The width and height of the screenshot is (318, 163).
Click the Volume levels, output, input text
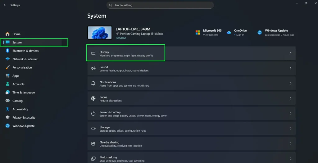(x=124, y=71)
